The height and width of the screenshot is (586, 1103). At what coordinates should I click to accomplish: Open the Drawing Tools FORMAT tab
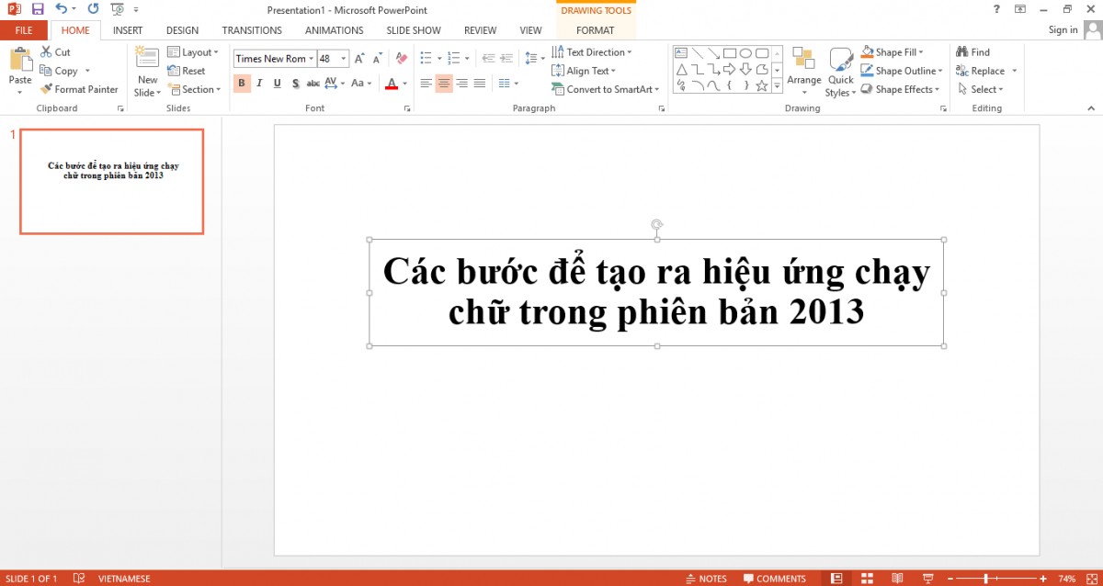(x=596, y=30)
